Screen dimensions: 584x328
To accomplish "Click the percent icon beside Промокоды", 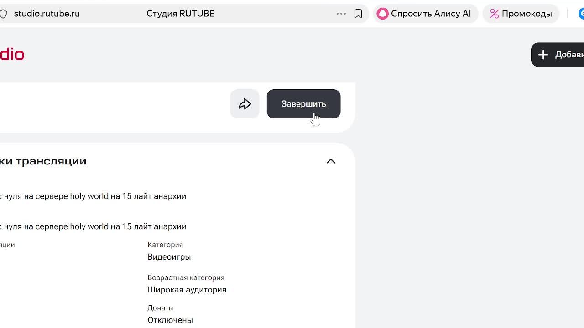I will pos(494,14).
